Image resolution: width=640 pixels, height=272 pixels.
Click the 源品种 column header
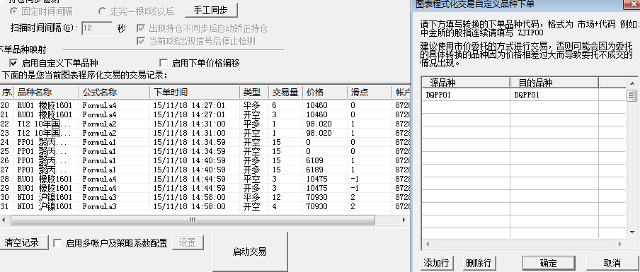[x=466, y=83]
